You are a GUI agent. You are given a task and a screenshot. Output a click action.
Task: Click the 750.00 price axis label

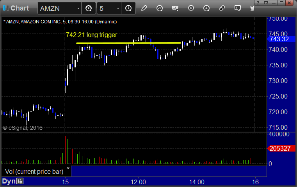(x=278, y=19)
